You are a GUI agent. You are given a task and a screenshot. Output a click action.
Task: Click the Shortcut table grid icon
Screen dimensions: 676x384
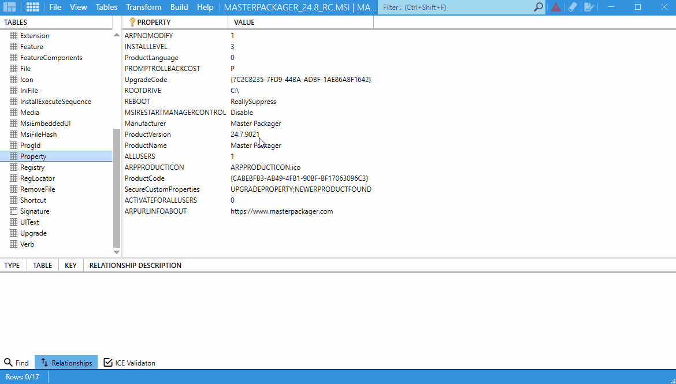coord(13,200)
